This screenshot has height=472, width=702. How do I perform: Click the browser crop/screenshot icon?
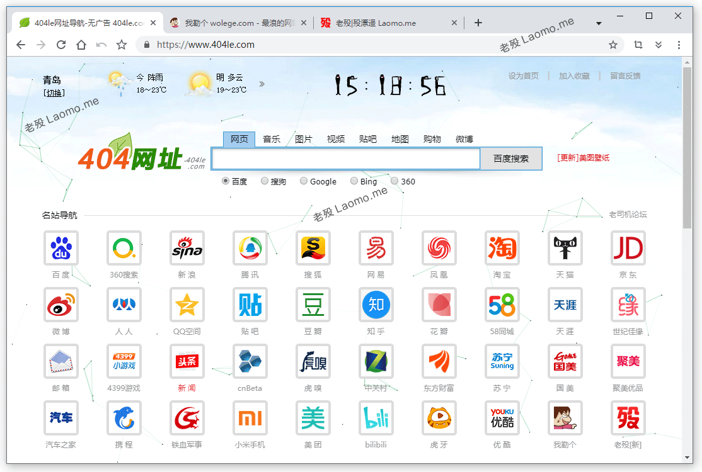(x=638, y=45)
